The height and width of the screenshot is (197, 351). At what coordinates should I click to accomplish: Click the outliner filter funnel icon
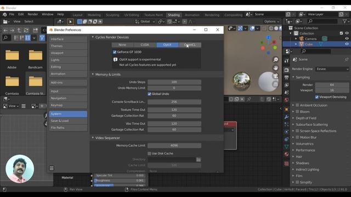coord(344,21)
